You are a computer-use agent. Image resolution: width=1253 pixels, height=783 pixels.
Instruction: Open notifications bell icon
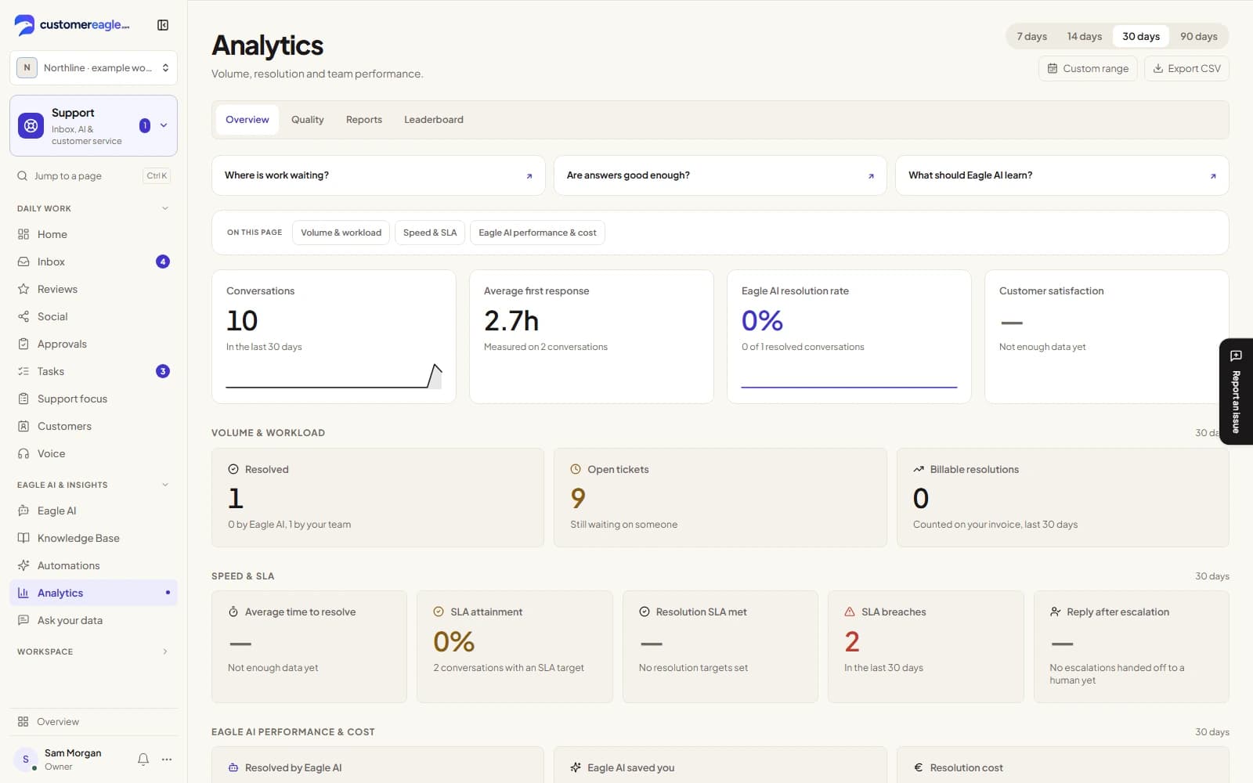pyautogui.click(x=143, y=759)
